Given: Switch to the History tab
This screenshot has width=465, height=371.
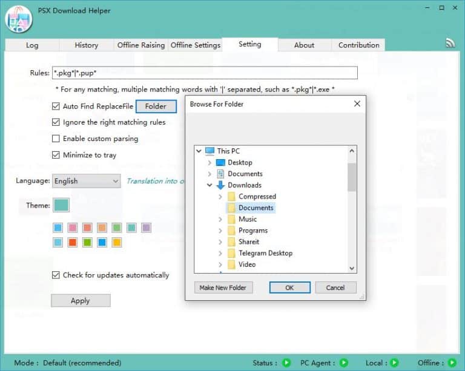Looking at the screenshot, I should [86, 45].
